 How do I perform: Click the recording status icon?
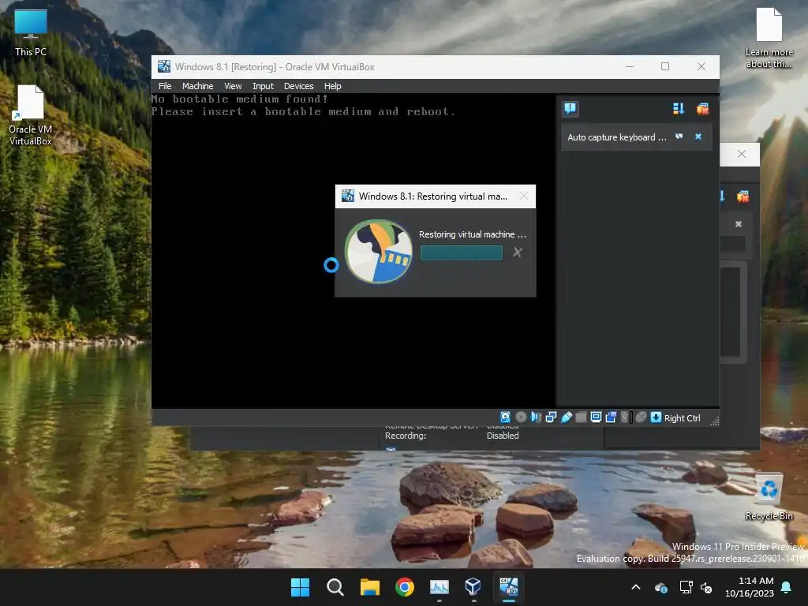[611, 417]
